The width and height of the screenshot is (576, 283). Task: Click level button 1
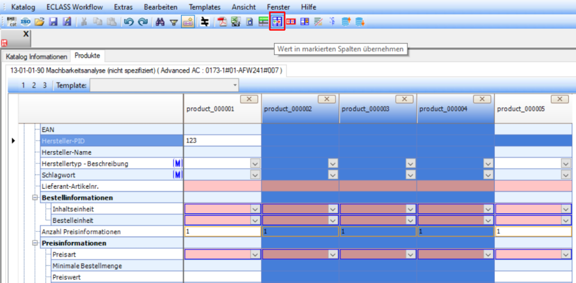23,85
